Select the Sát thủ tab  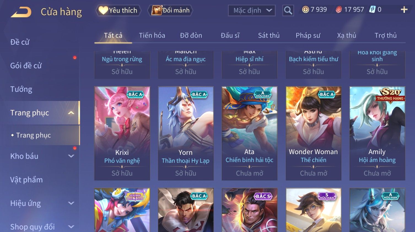point(269,35)
